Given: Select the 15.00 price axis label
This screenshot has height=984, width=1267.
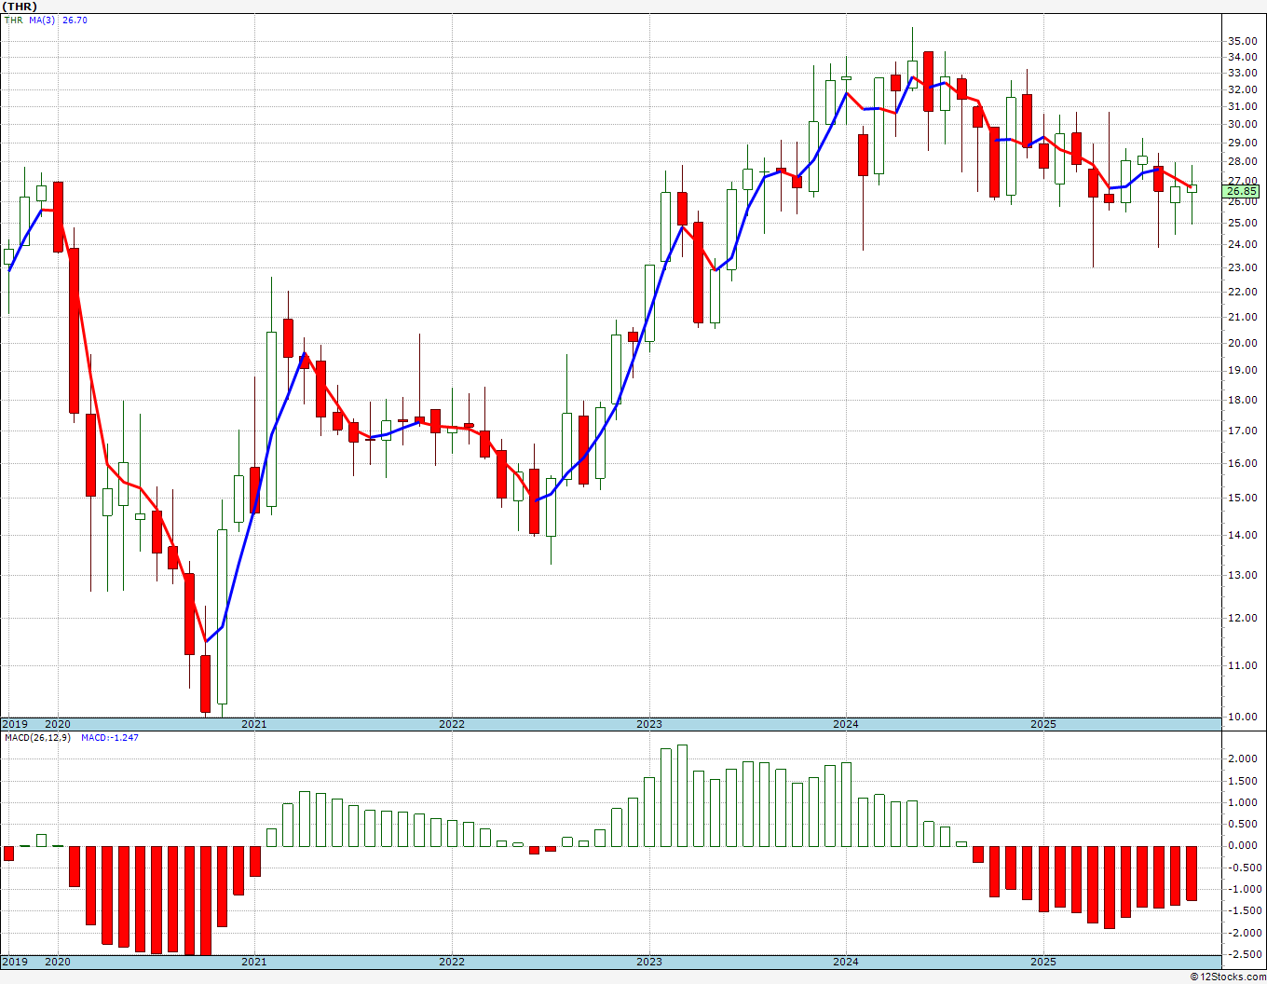Looking at the screenshot, I should tap(1242, 498).
